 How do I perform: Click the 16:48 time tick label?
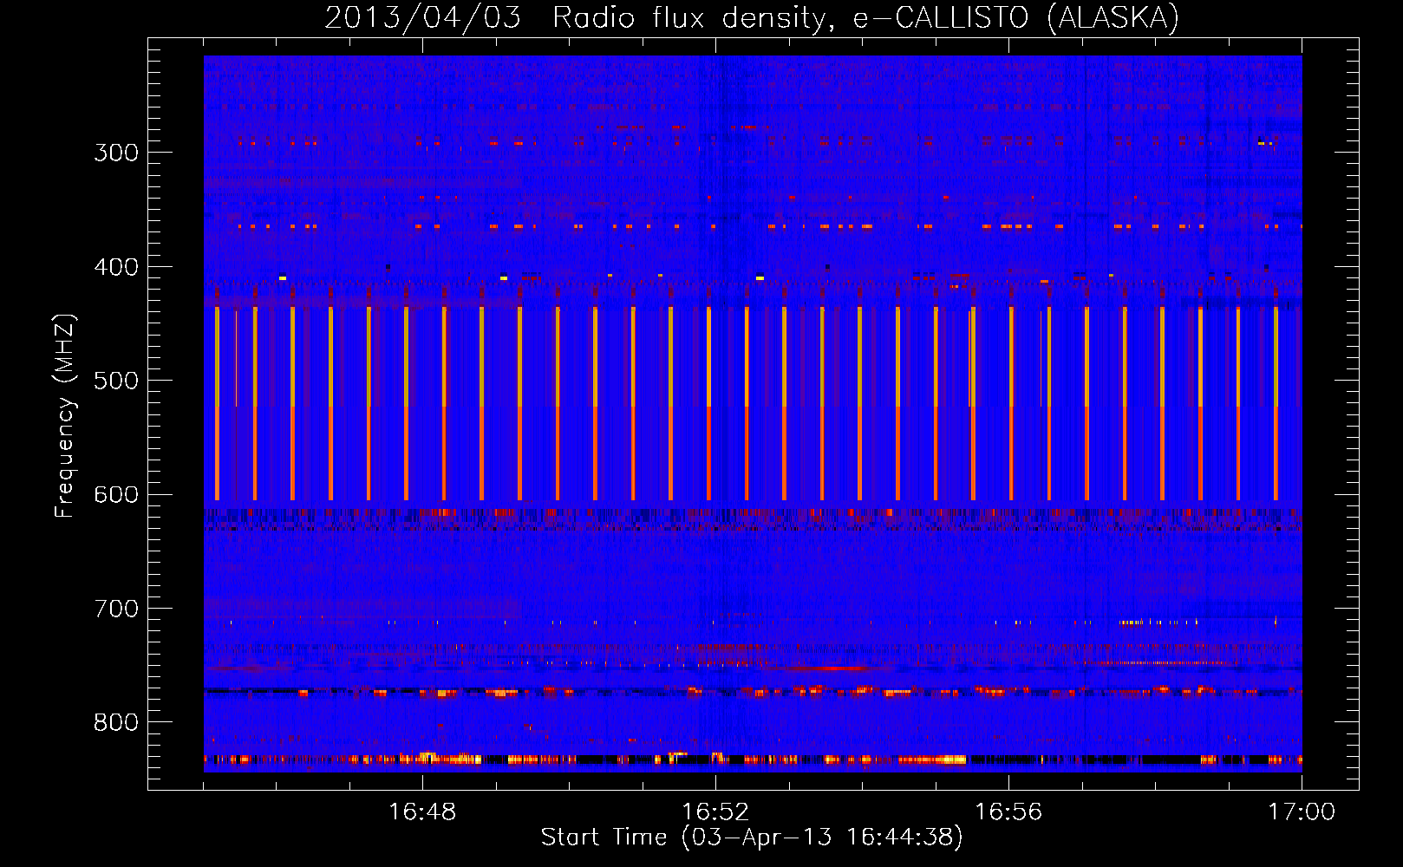[422, 812]
